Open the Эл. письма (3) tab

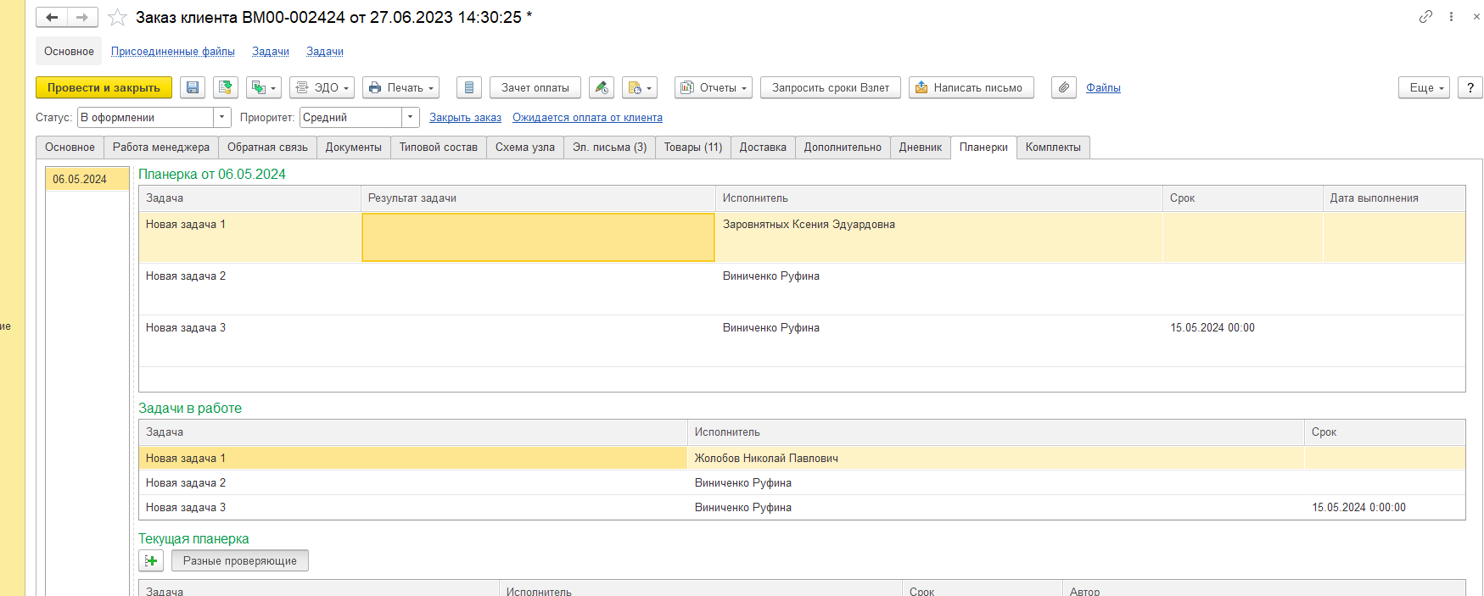(610, 148)
